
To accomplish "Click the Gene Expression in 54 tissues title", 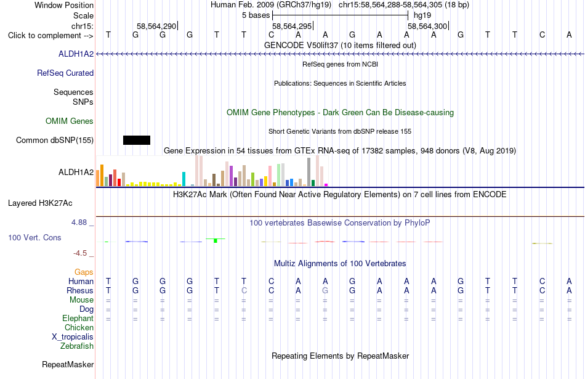I will (x=340, y=151).
